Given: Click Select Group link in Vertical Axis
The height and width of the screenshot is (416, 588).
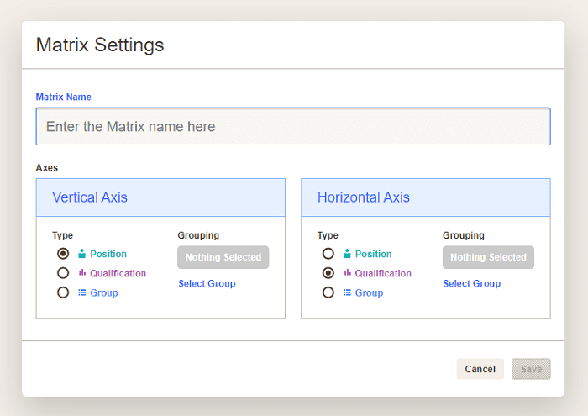Looking at the screenshot, I should pyautogui.click(x=207, y=283).
